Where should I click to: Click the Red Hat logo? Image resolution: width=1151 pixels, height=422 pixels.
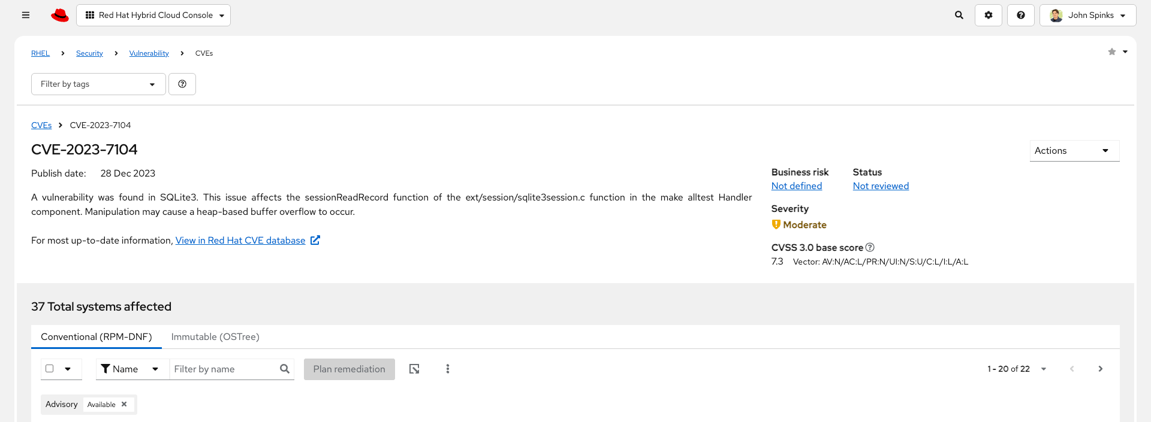(60, 15)
